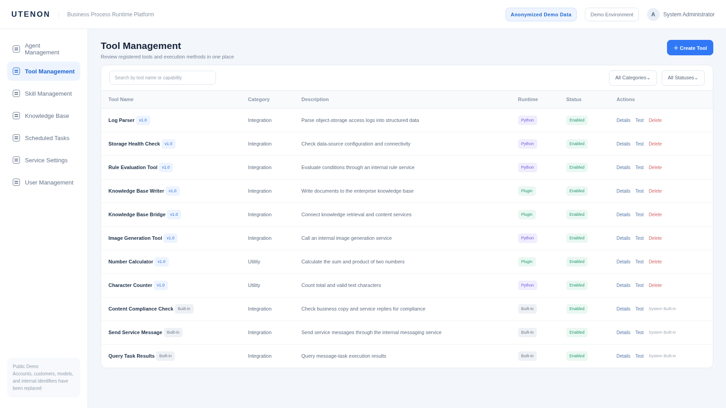Viewport: 726px width, 408px height.
Task: Click the Enabled status of Query Task Results
Action: [x=577, y=356]
